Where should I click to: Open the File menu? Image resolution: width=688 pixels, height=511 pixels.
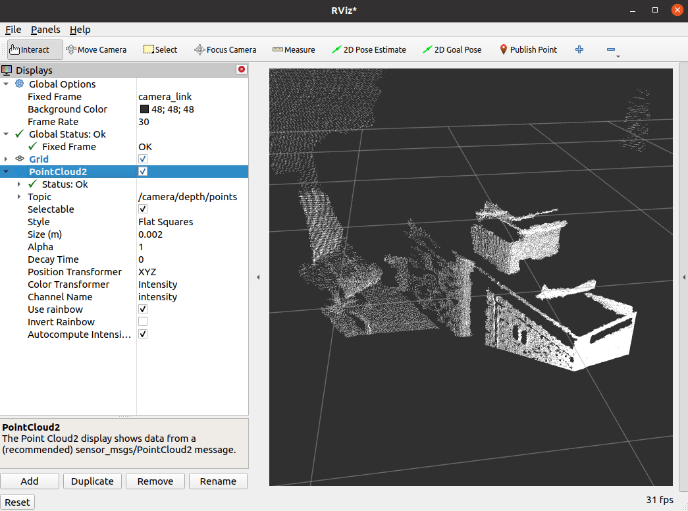pyautogui.click(x=13, y=30)
